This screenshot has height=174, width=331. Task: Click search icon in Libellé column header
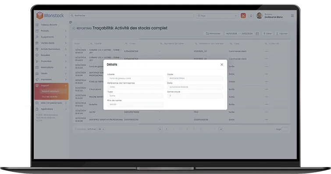(x=91, y=43)
